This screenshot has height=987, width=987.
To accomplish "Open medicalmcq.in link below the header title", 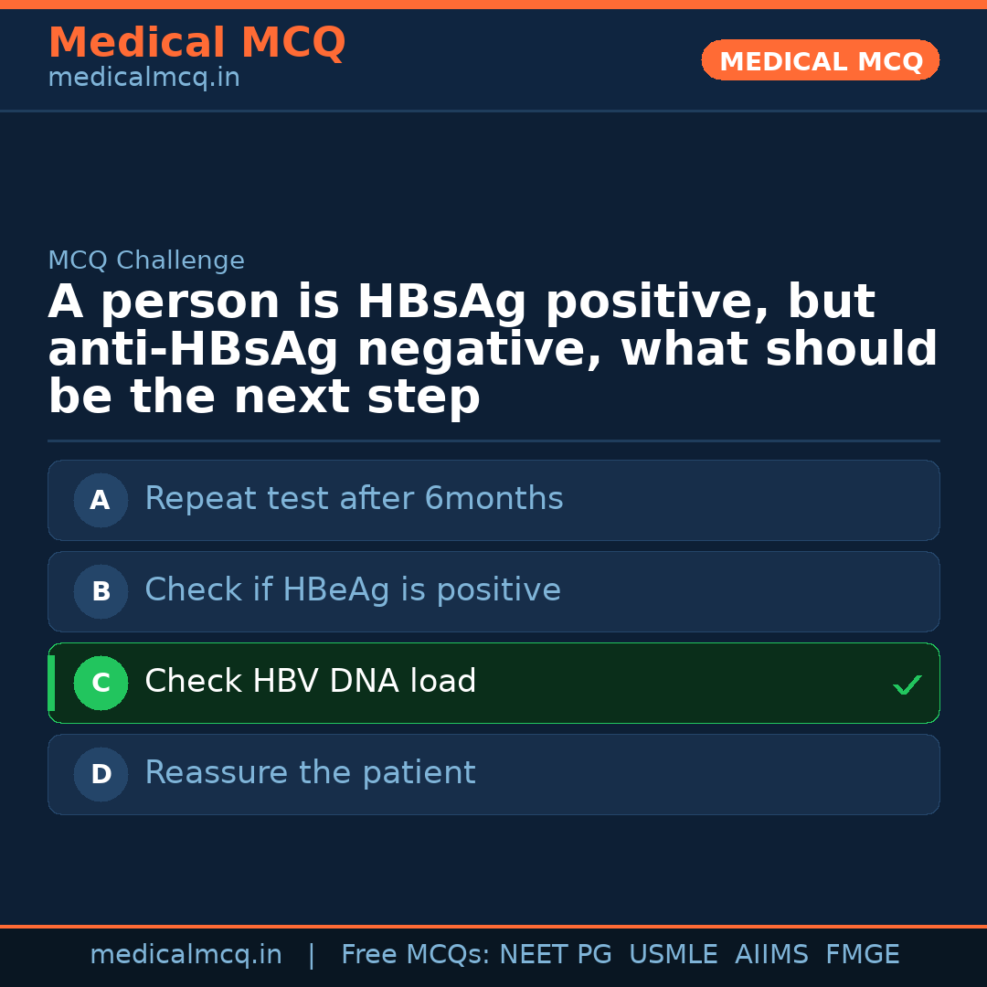I will pyautogui.click(x=143, y=78).
